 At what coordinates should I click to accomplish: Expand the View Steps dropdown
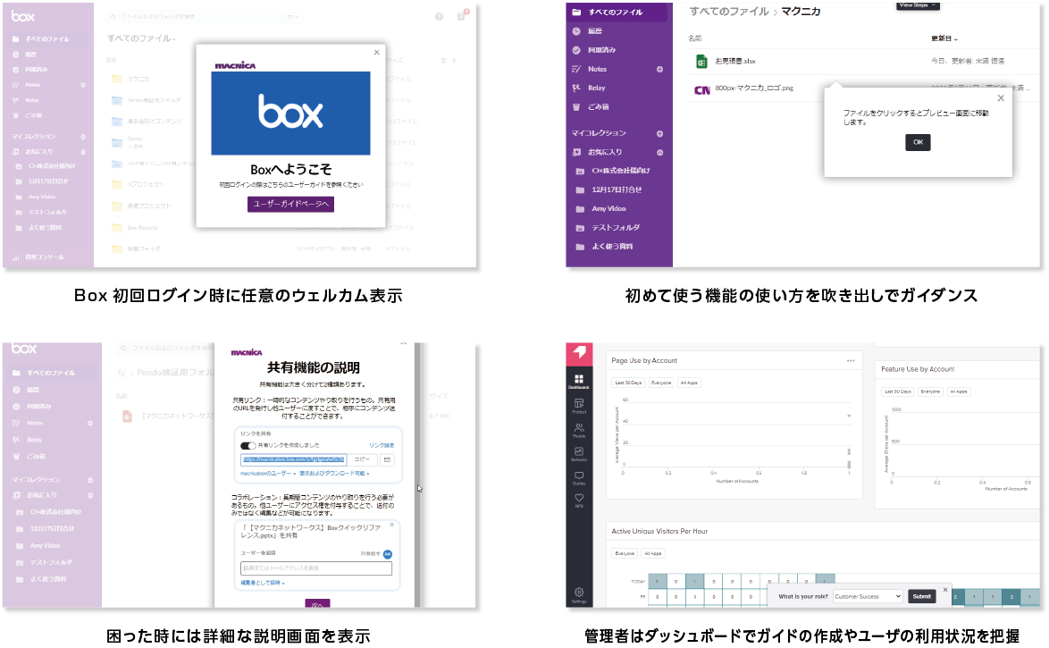918,5
